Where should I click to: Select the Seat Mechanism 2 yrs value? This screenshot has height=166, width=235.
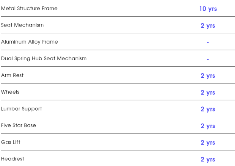pyautogui.click(x=208, y=26)
